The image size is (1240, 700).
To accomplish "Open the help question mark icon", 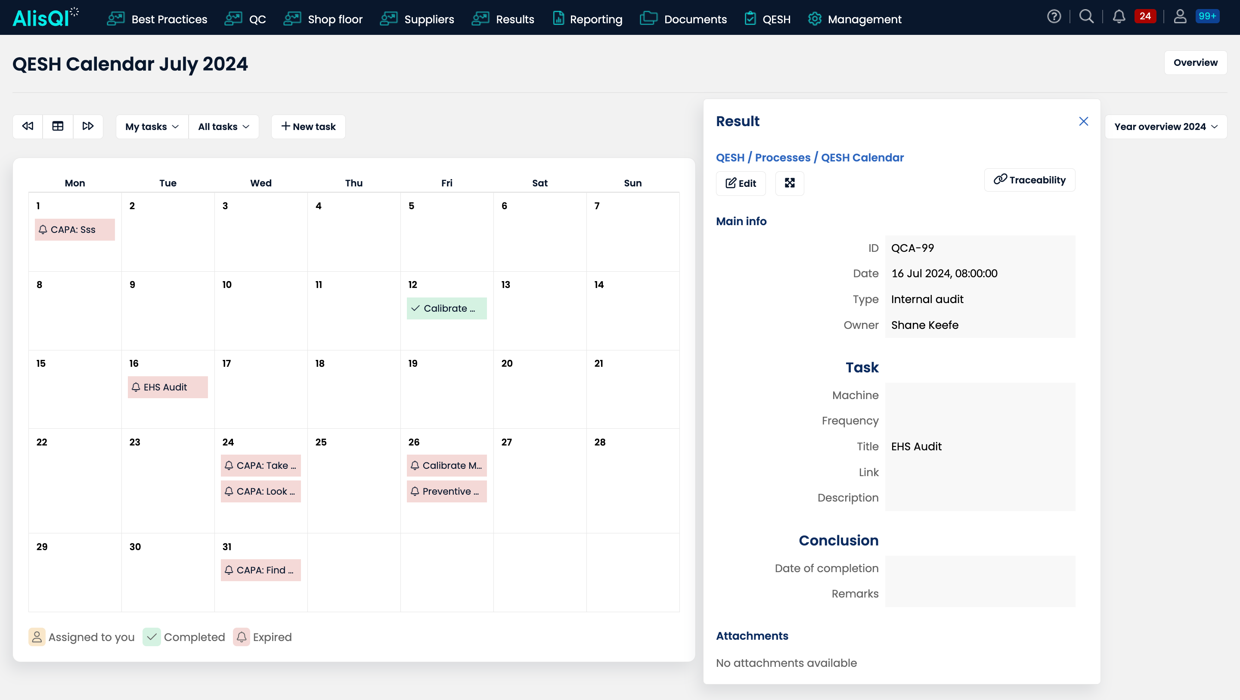I will coord(1054,17).
